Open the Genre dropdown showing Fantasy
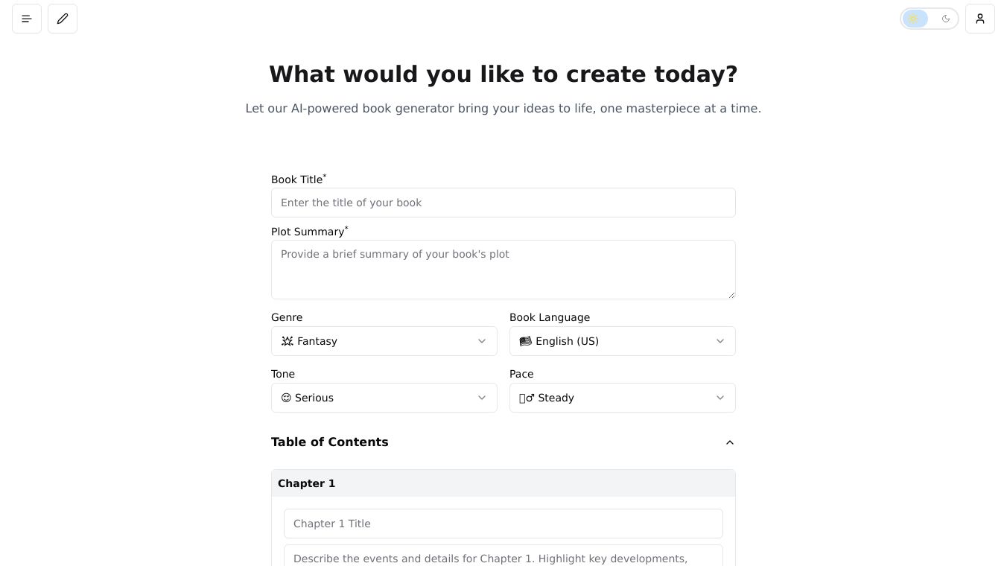The image size is (1007, 566). [x=384, y=341]
